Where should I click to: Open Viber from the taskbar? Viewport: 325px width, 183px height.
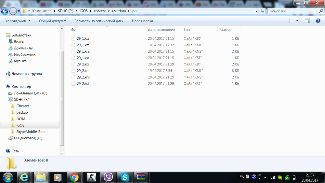[x=108, y=177]
